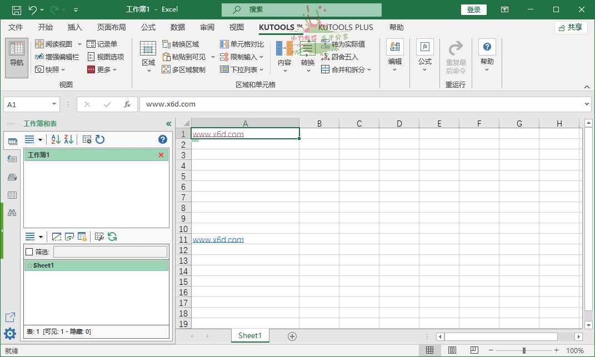Image resolution: width=595 pixels, height=357 pixels.
Task: Select the 导航 Navigation pane icon
Action: pos(16,56)
